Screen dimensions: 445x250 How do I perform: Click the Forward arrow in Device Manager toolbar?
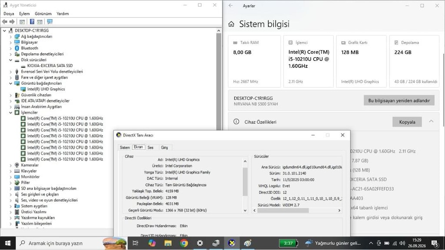(x=12, y=22)
